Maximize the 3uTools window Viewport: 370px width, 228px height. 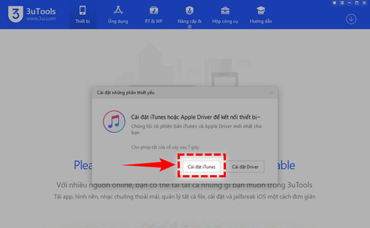pyautogui.click(x=357, y=3)
